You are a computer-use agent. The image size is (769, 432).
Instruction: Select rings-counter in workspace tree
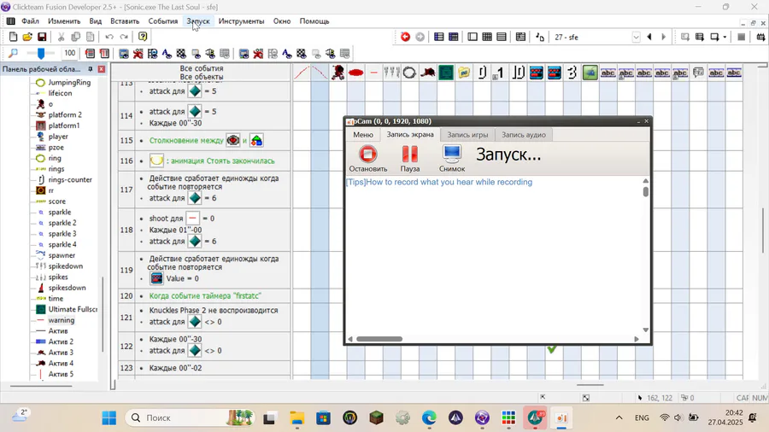point(70,179)
